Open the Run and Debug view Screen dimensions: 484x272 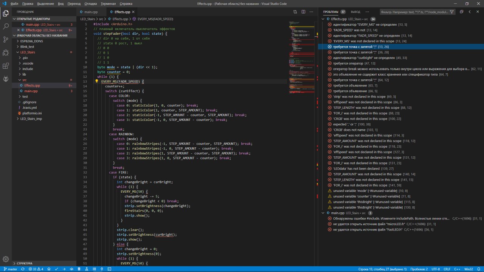[x=6, y=53]
